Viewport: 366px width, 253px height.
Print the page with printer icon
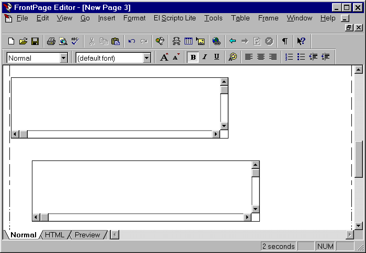point(51,41)
